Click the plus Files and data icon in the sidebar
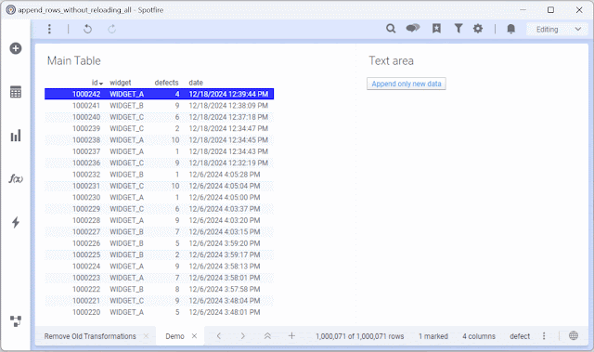 [x=16, y=48]
